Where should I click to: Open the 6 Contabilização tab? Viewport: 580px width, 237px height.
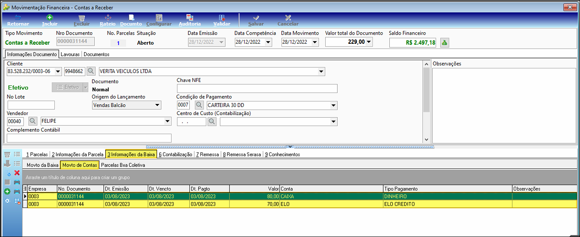click(176, 154)
